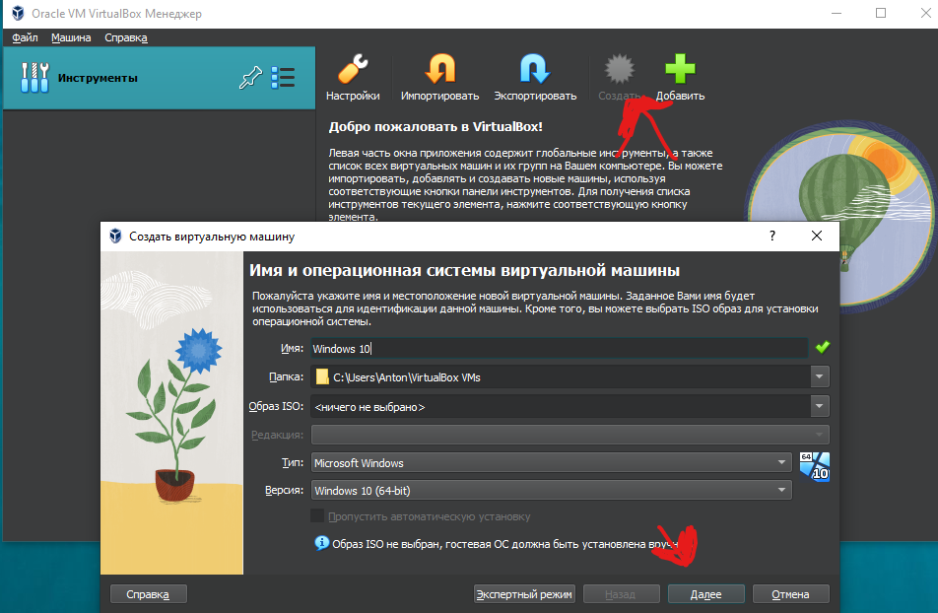Open the Машина menu

coord(71,37)
